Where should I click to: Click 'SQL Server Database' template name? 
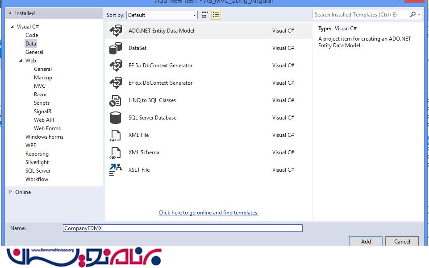[152, 118]
